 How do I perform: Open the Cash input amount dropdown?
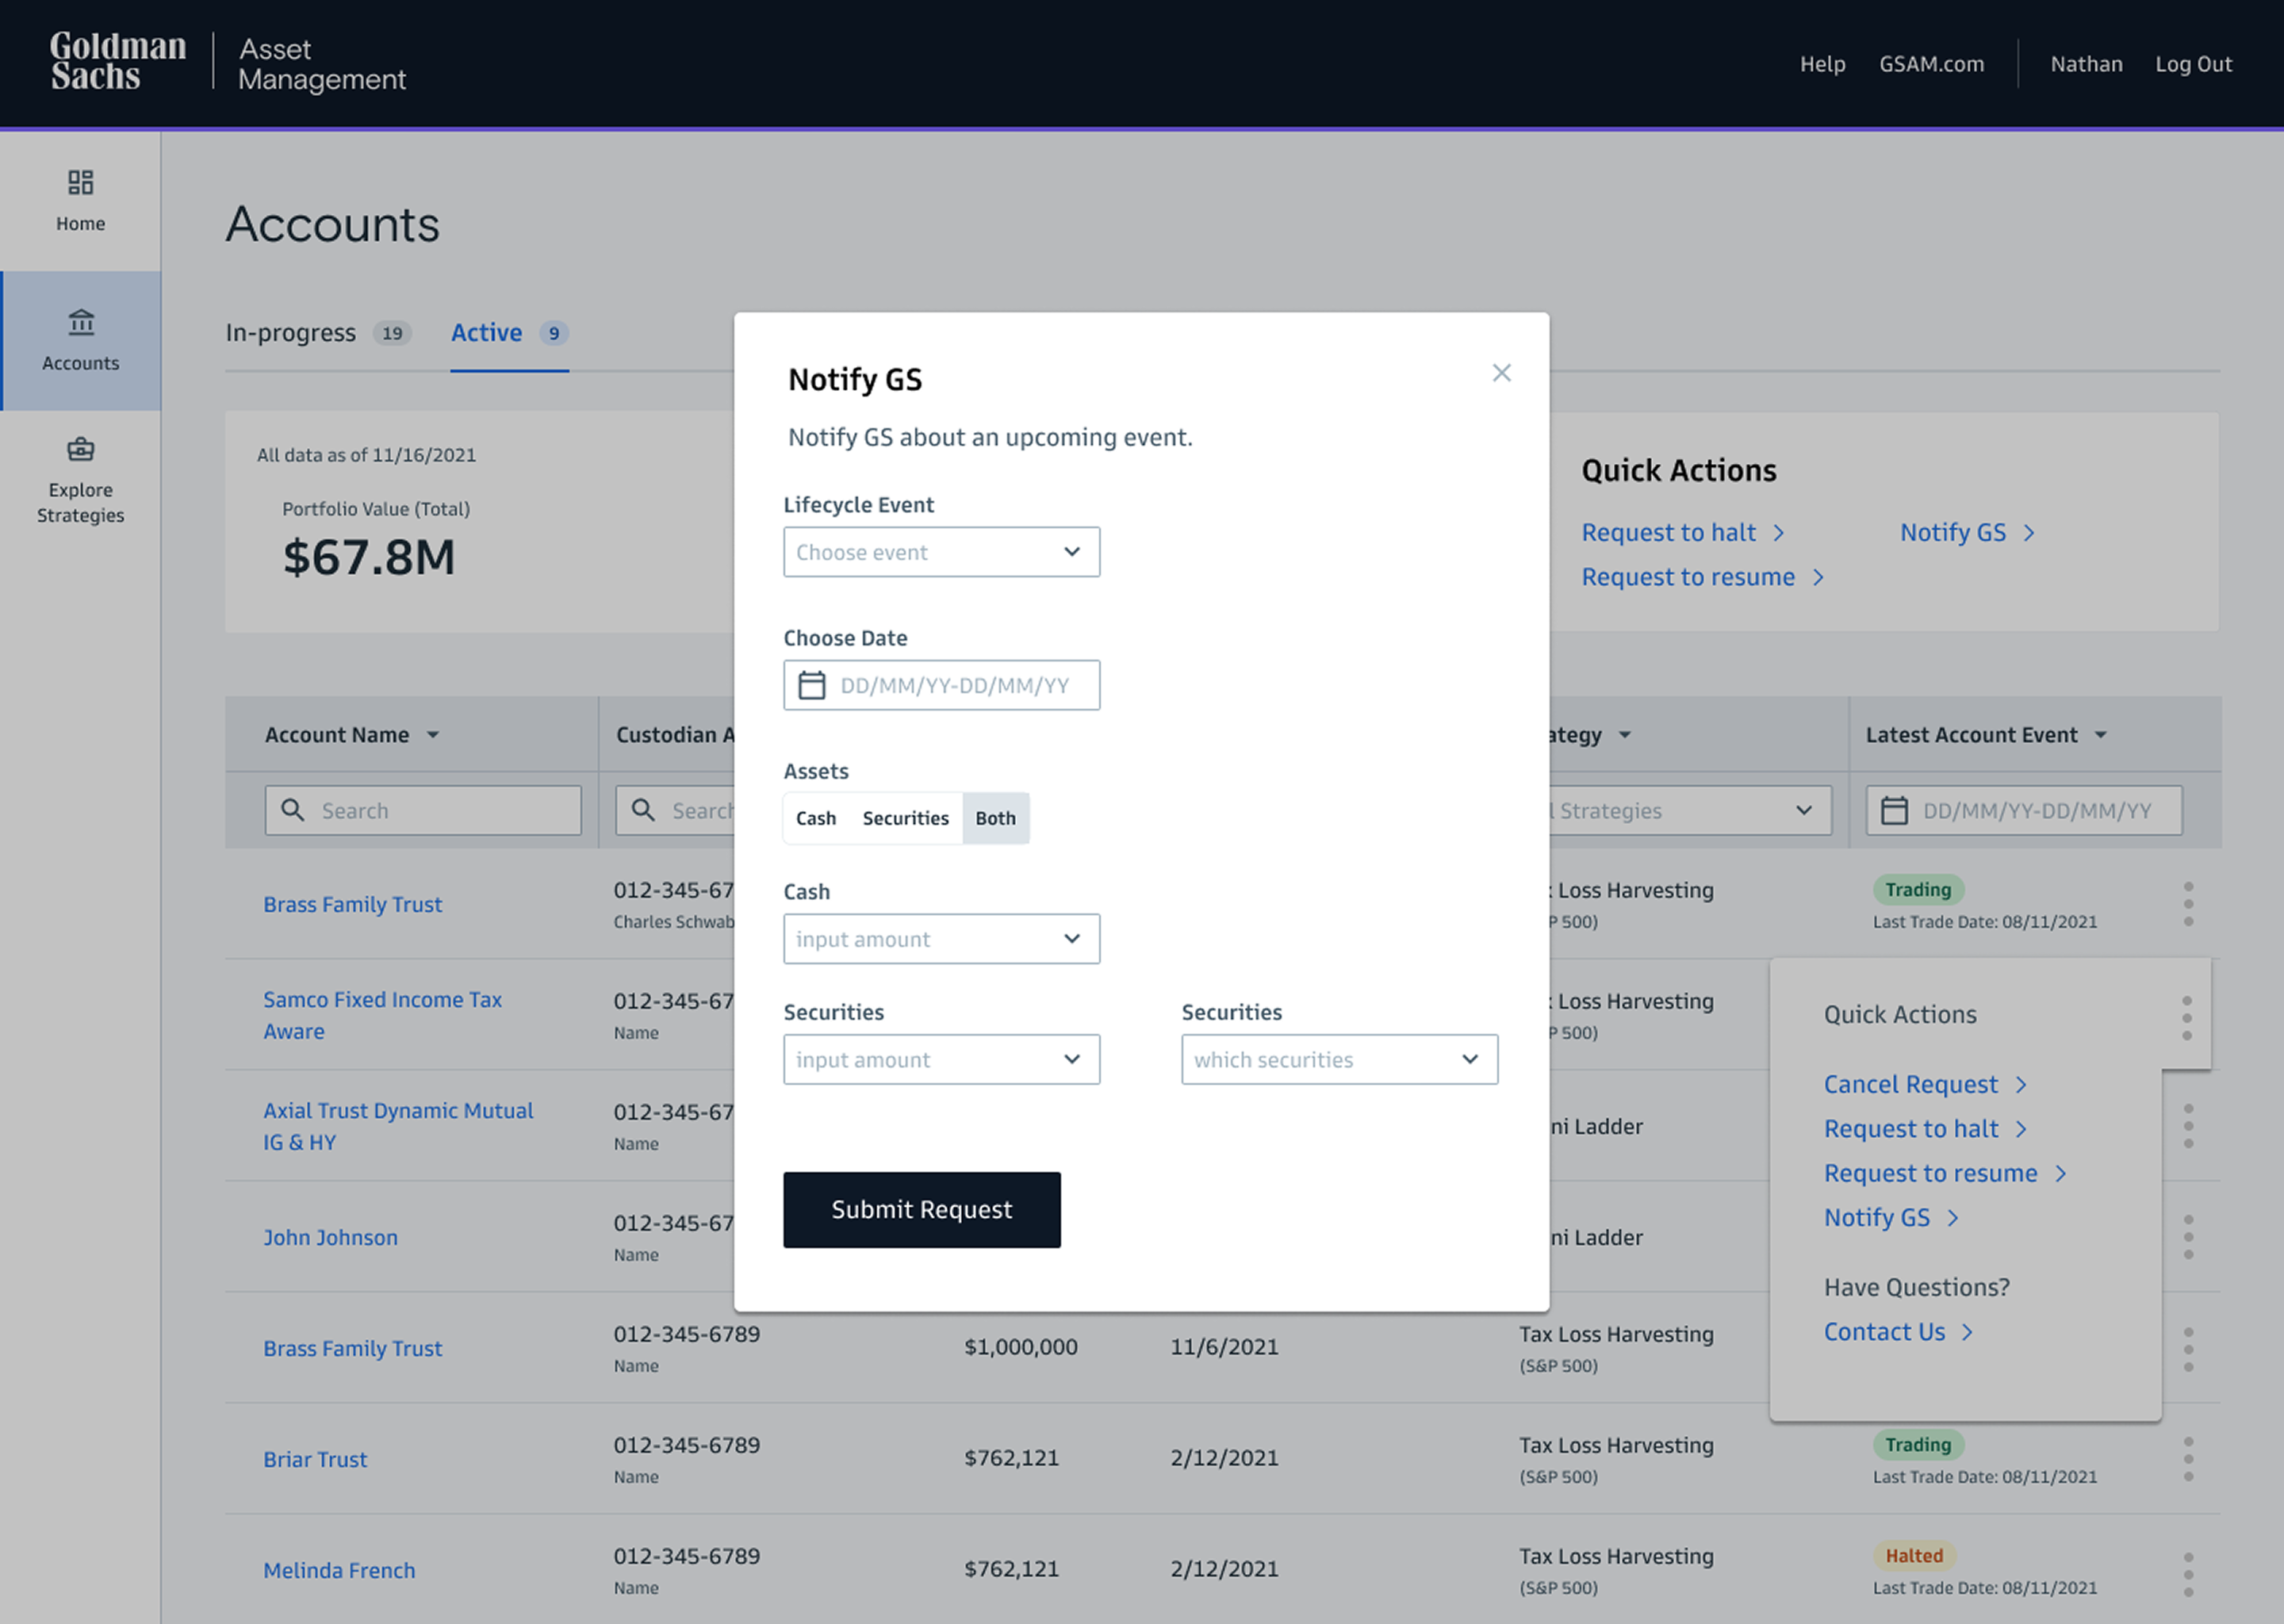point(941,939)
